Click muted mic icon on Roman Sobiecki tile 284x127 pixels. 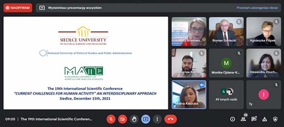pos(239,22)
